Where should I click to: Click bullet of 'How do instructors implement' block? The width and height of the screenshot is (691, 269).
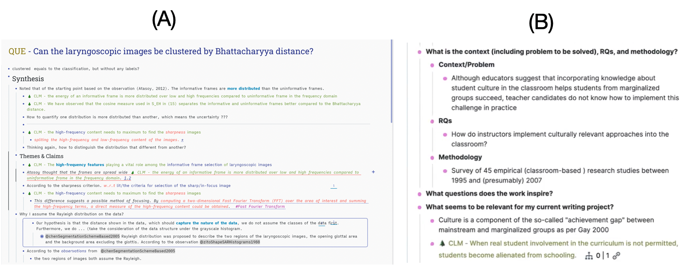[445, 134]
